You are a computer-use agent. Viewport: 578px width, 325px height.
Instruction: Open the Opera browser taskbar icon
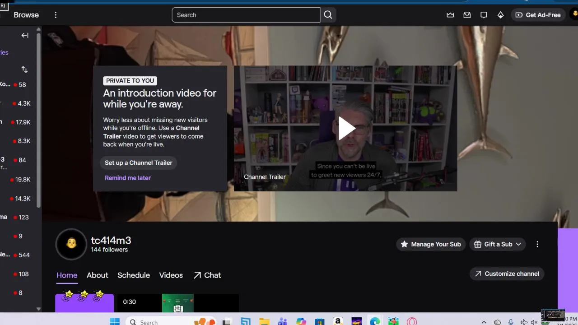(x=412, y=322)
